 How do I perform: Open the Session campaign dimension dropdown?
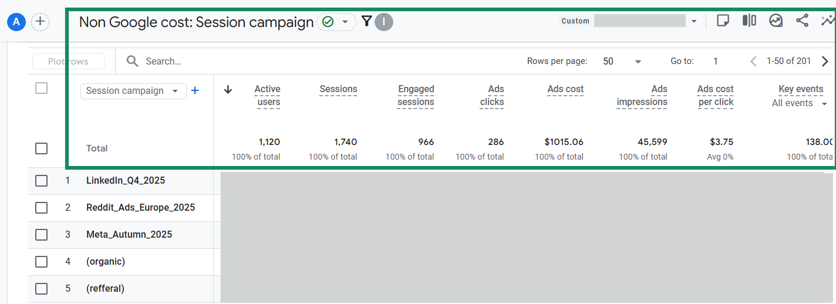coord(133,91)
